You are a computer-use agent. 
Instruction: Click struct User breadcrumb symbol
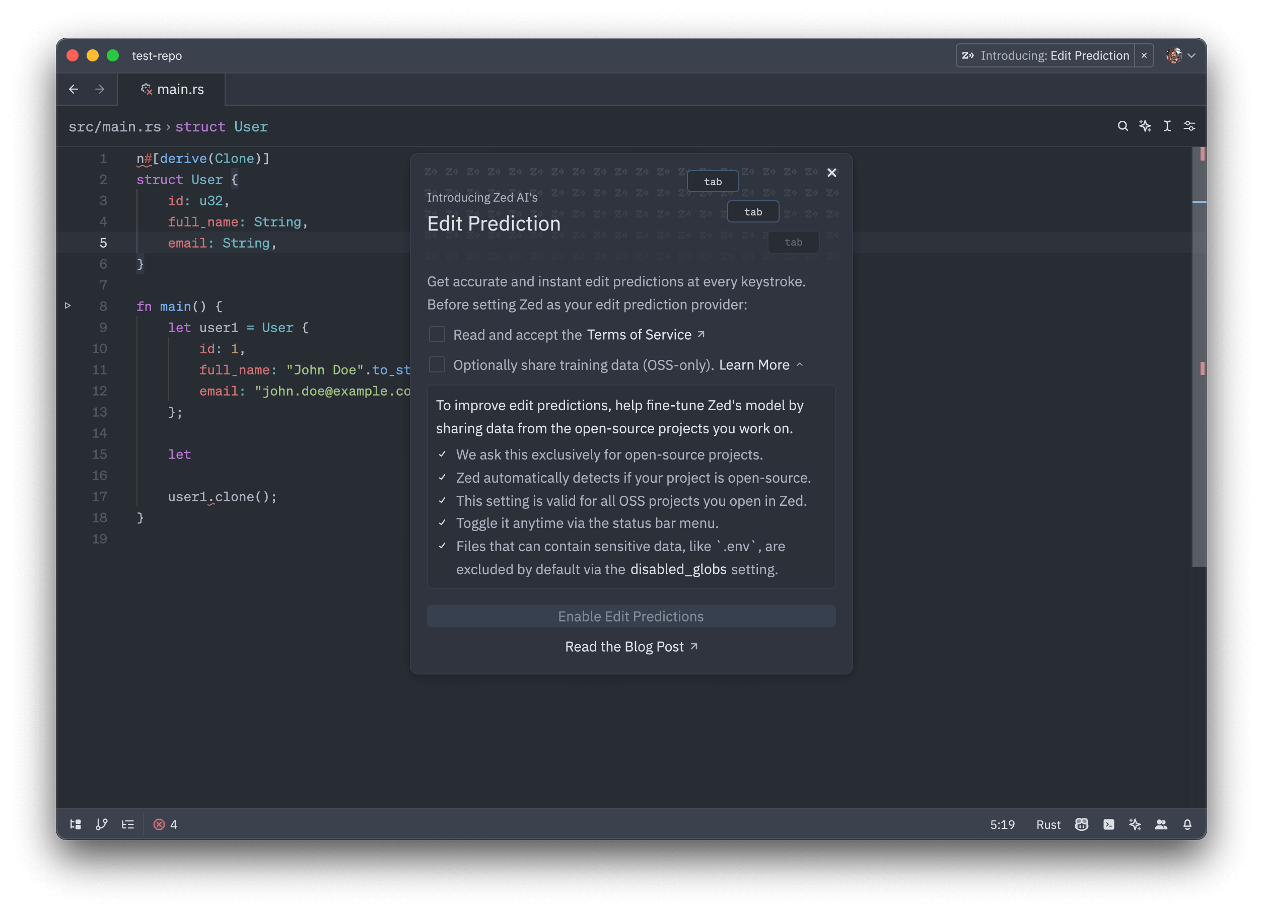click(222, 127)
